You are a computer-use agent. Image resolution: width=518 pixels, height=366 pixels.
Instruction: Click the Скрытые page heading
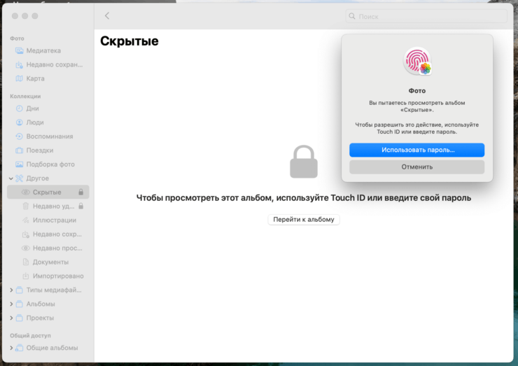click(x=129, y=41)
